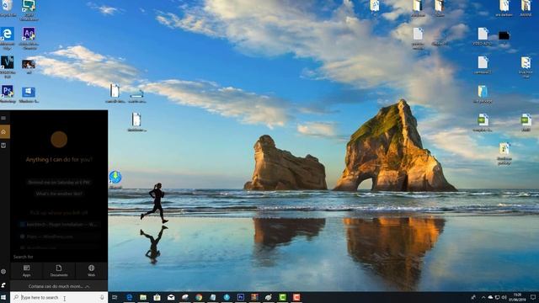Launch the Photoshop desktop shortcut
Viewport: 539px width, 303px height.
(x=8, y=94)
